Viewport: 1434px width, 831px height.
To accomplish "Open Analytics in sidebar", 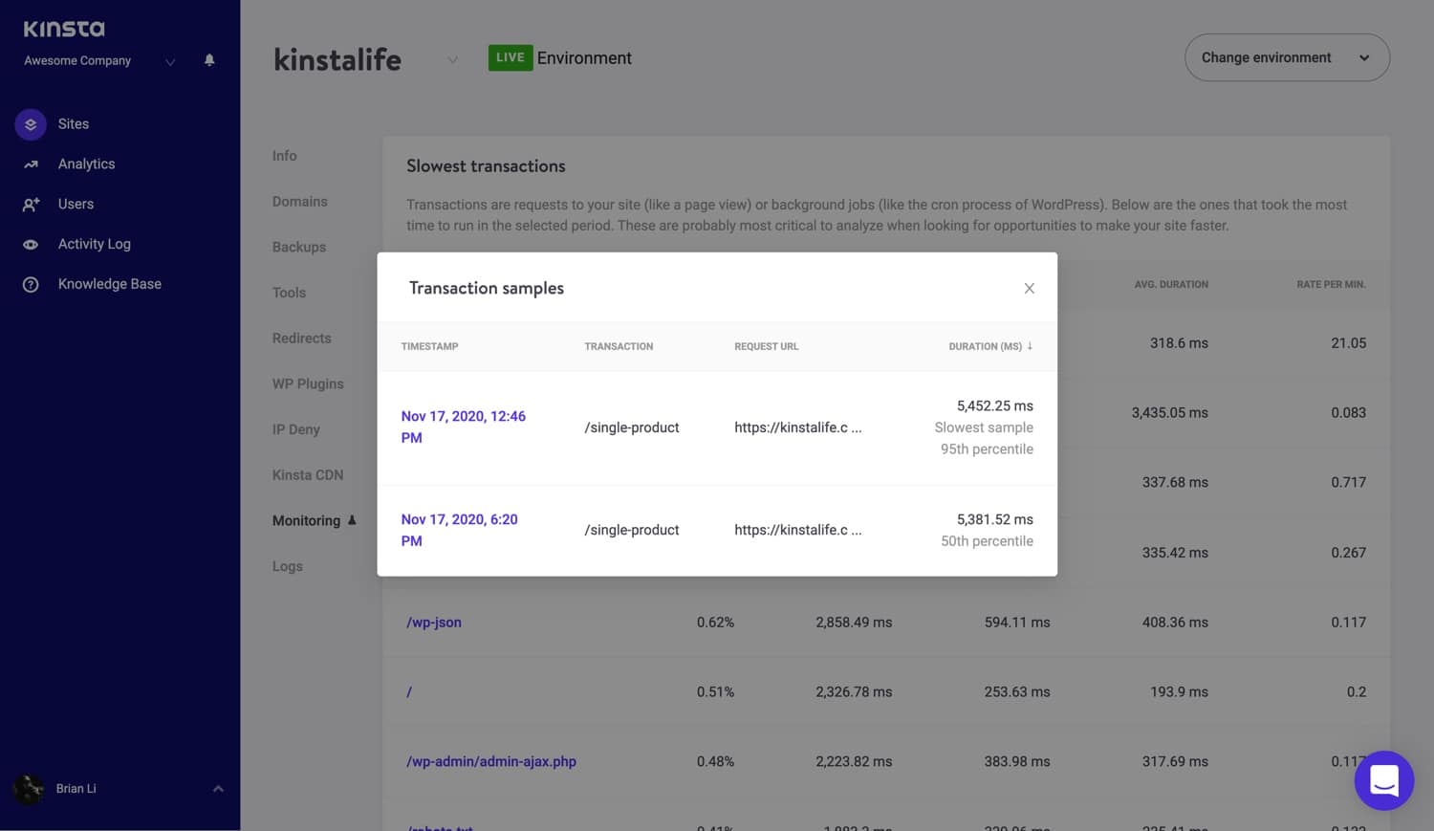I will (x=86, y=164).
